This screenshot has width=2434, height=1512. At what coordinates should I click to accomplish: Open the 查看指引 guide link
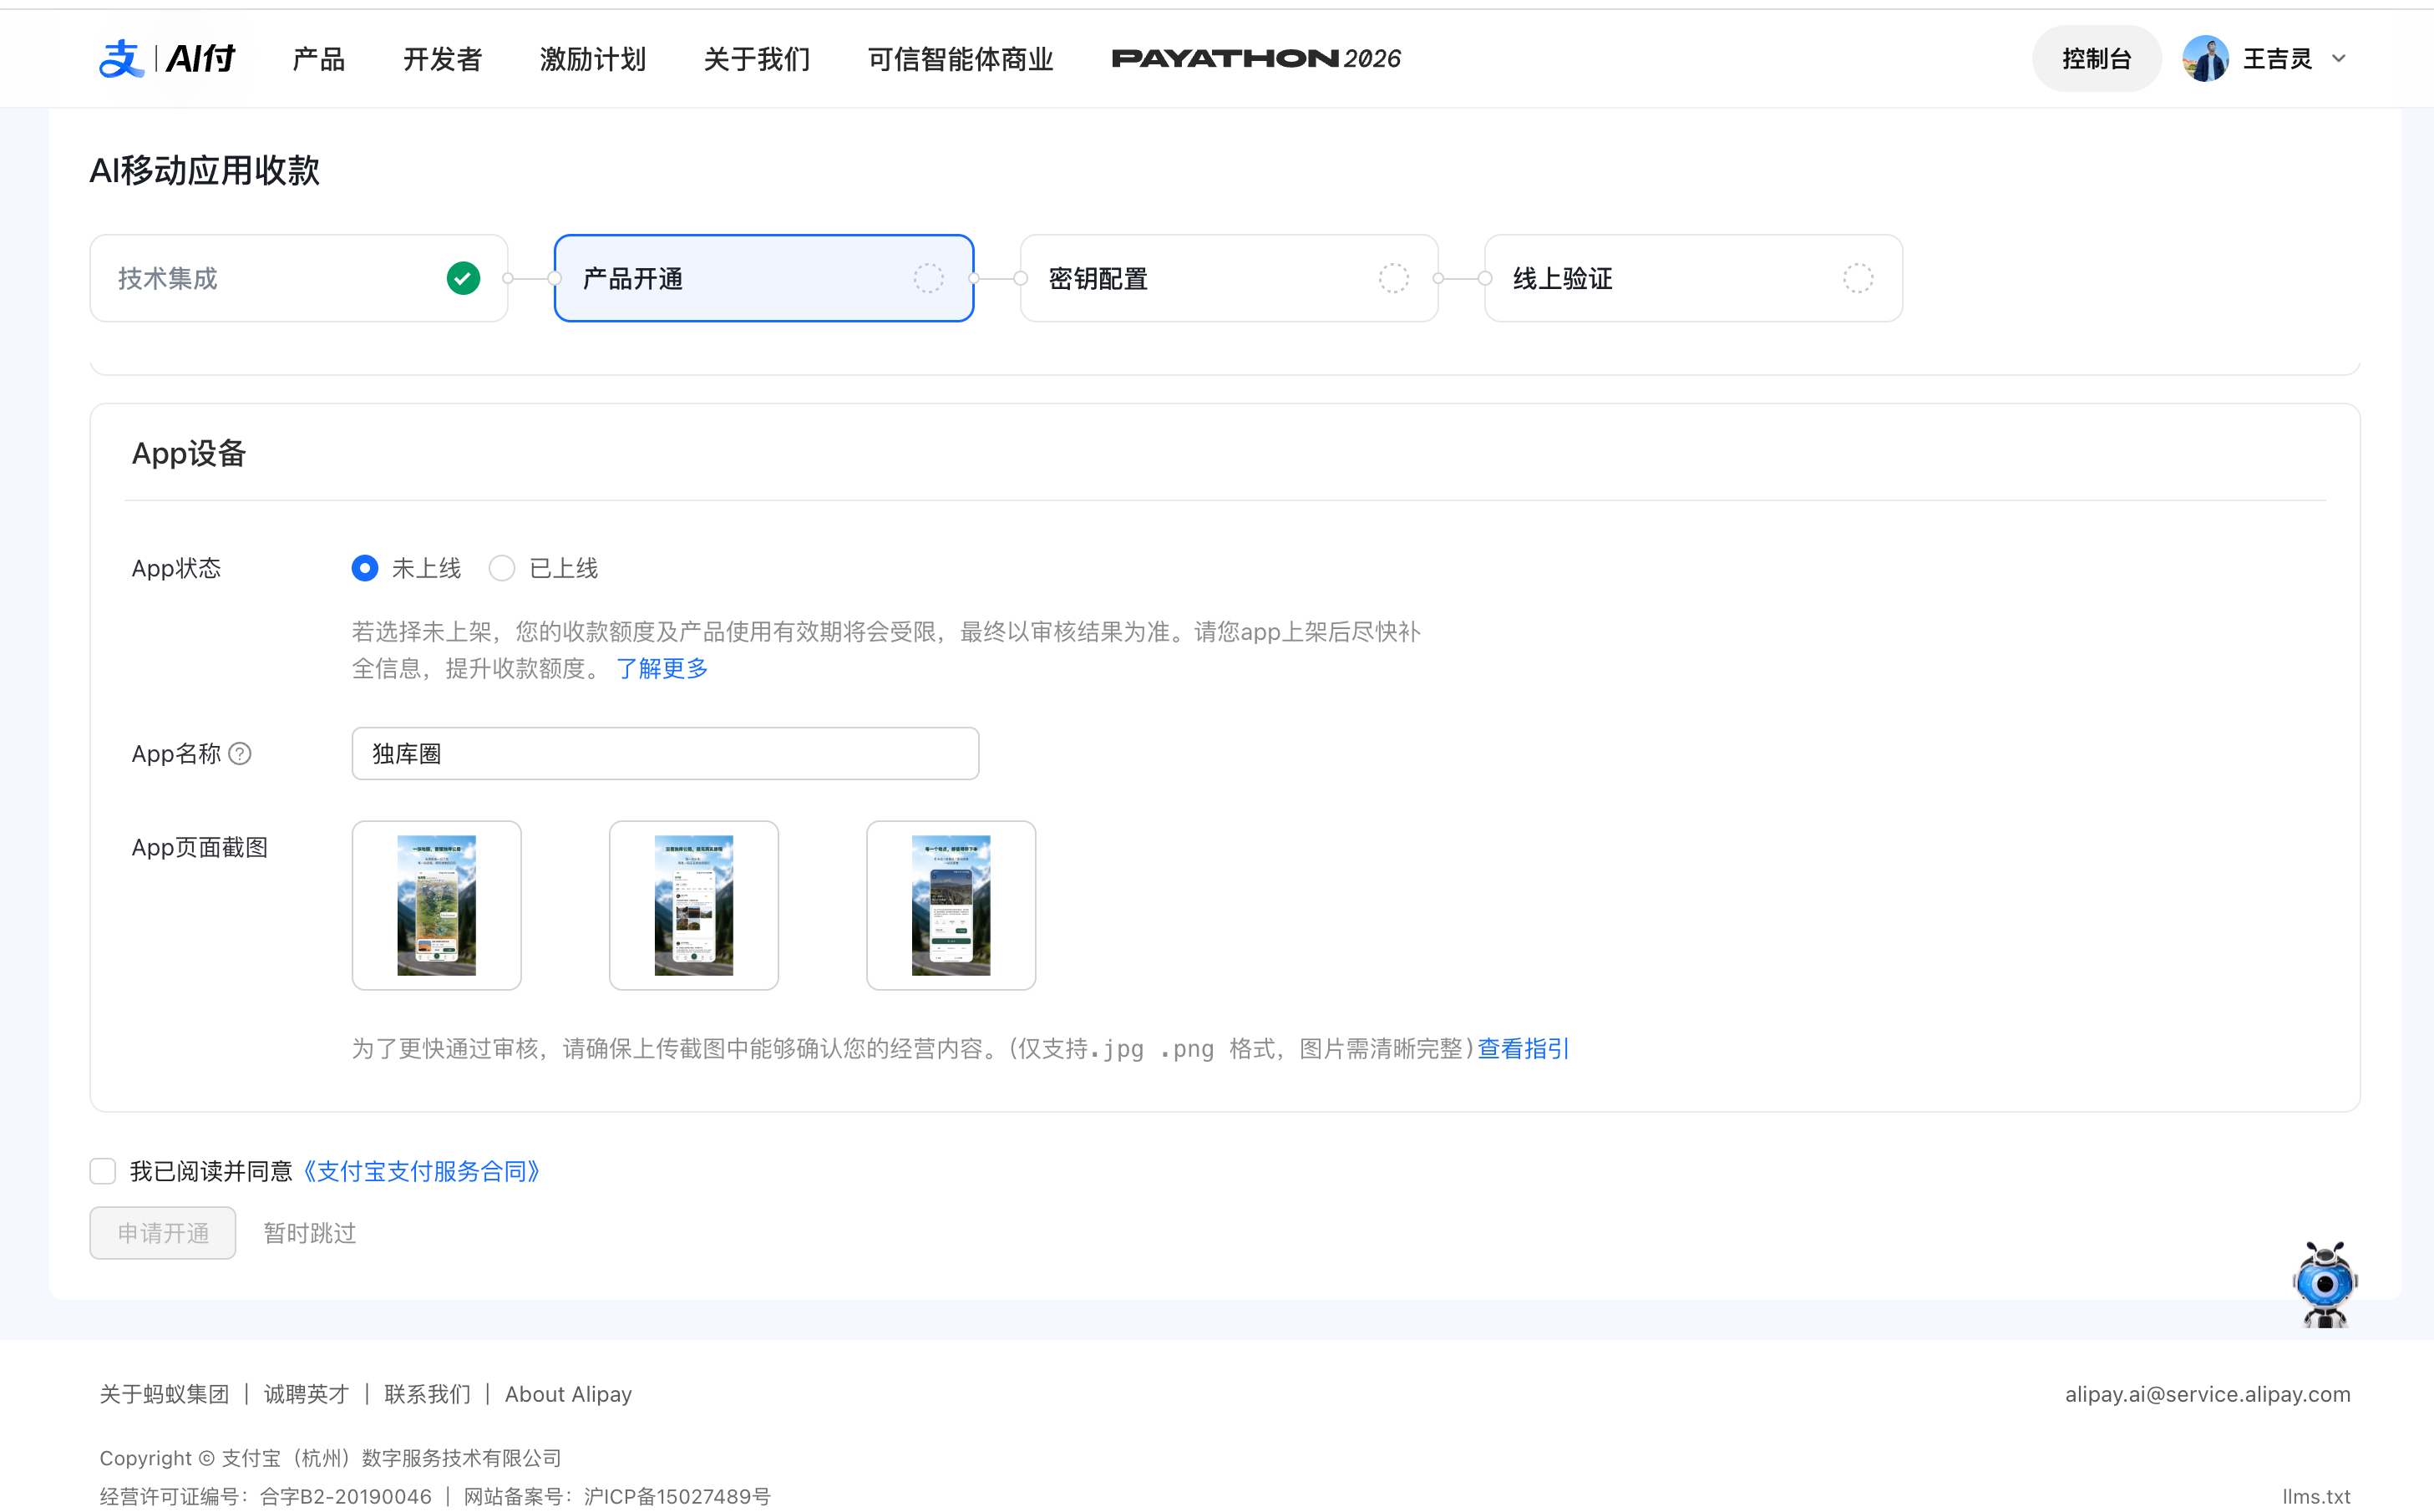[x=1524, y=1049]
